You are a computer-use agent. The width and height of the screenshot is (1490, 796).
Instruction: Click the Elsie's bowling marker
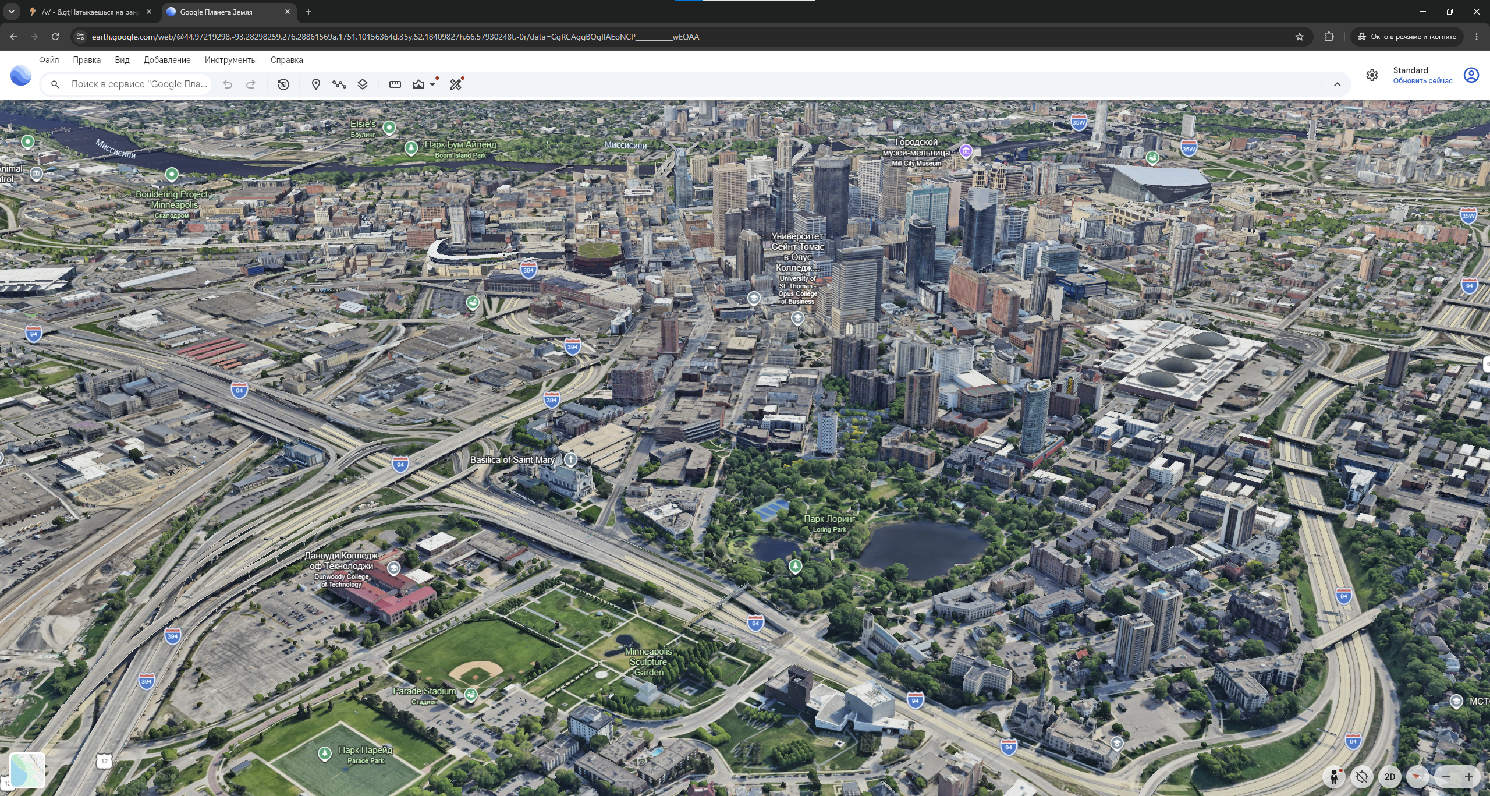[389, 127]
